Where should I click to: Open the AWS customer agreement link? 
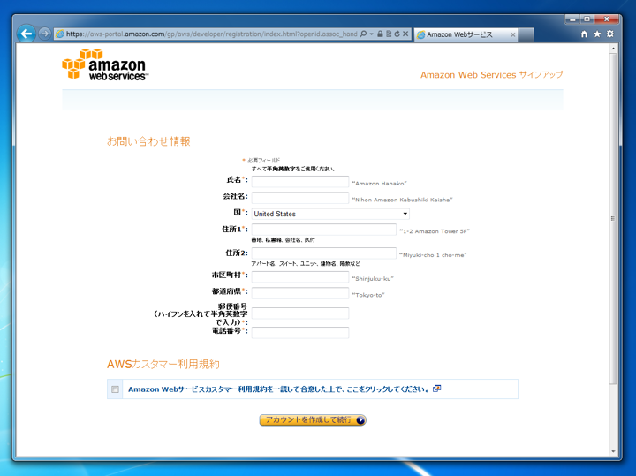pos(278,389)
